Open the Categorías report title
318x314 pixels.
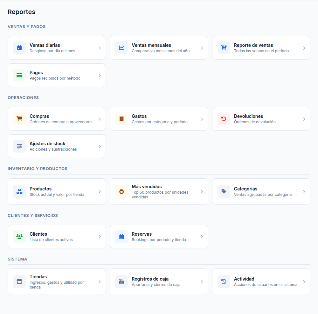pyautogui.click(x=245, y=189)
